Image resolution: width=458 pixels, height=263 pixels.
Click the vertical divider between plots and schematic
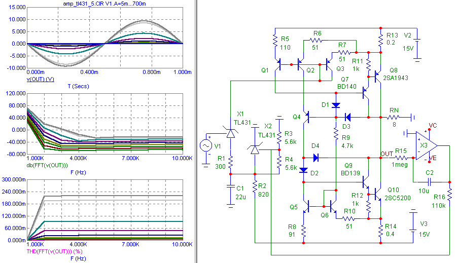[196, 131]
